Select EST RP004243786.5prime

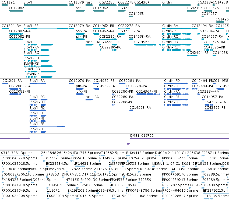point(144,190)
